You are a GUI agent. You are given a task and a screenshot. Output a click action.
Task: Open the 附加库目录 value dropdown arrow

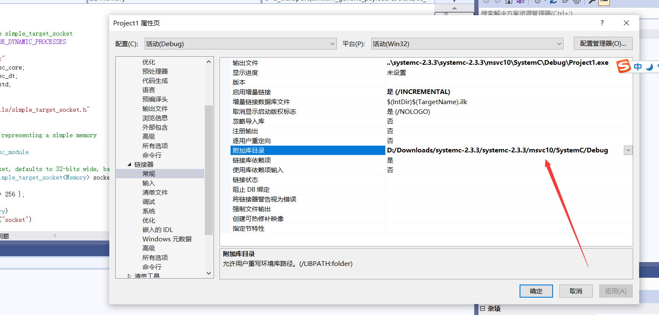628,150
